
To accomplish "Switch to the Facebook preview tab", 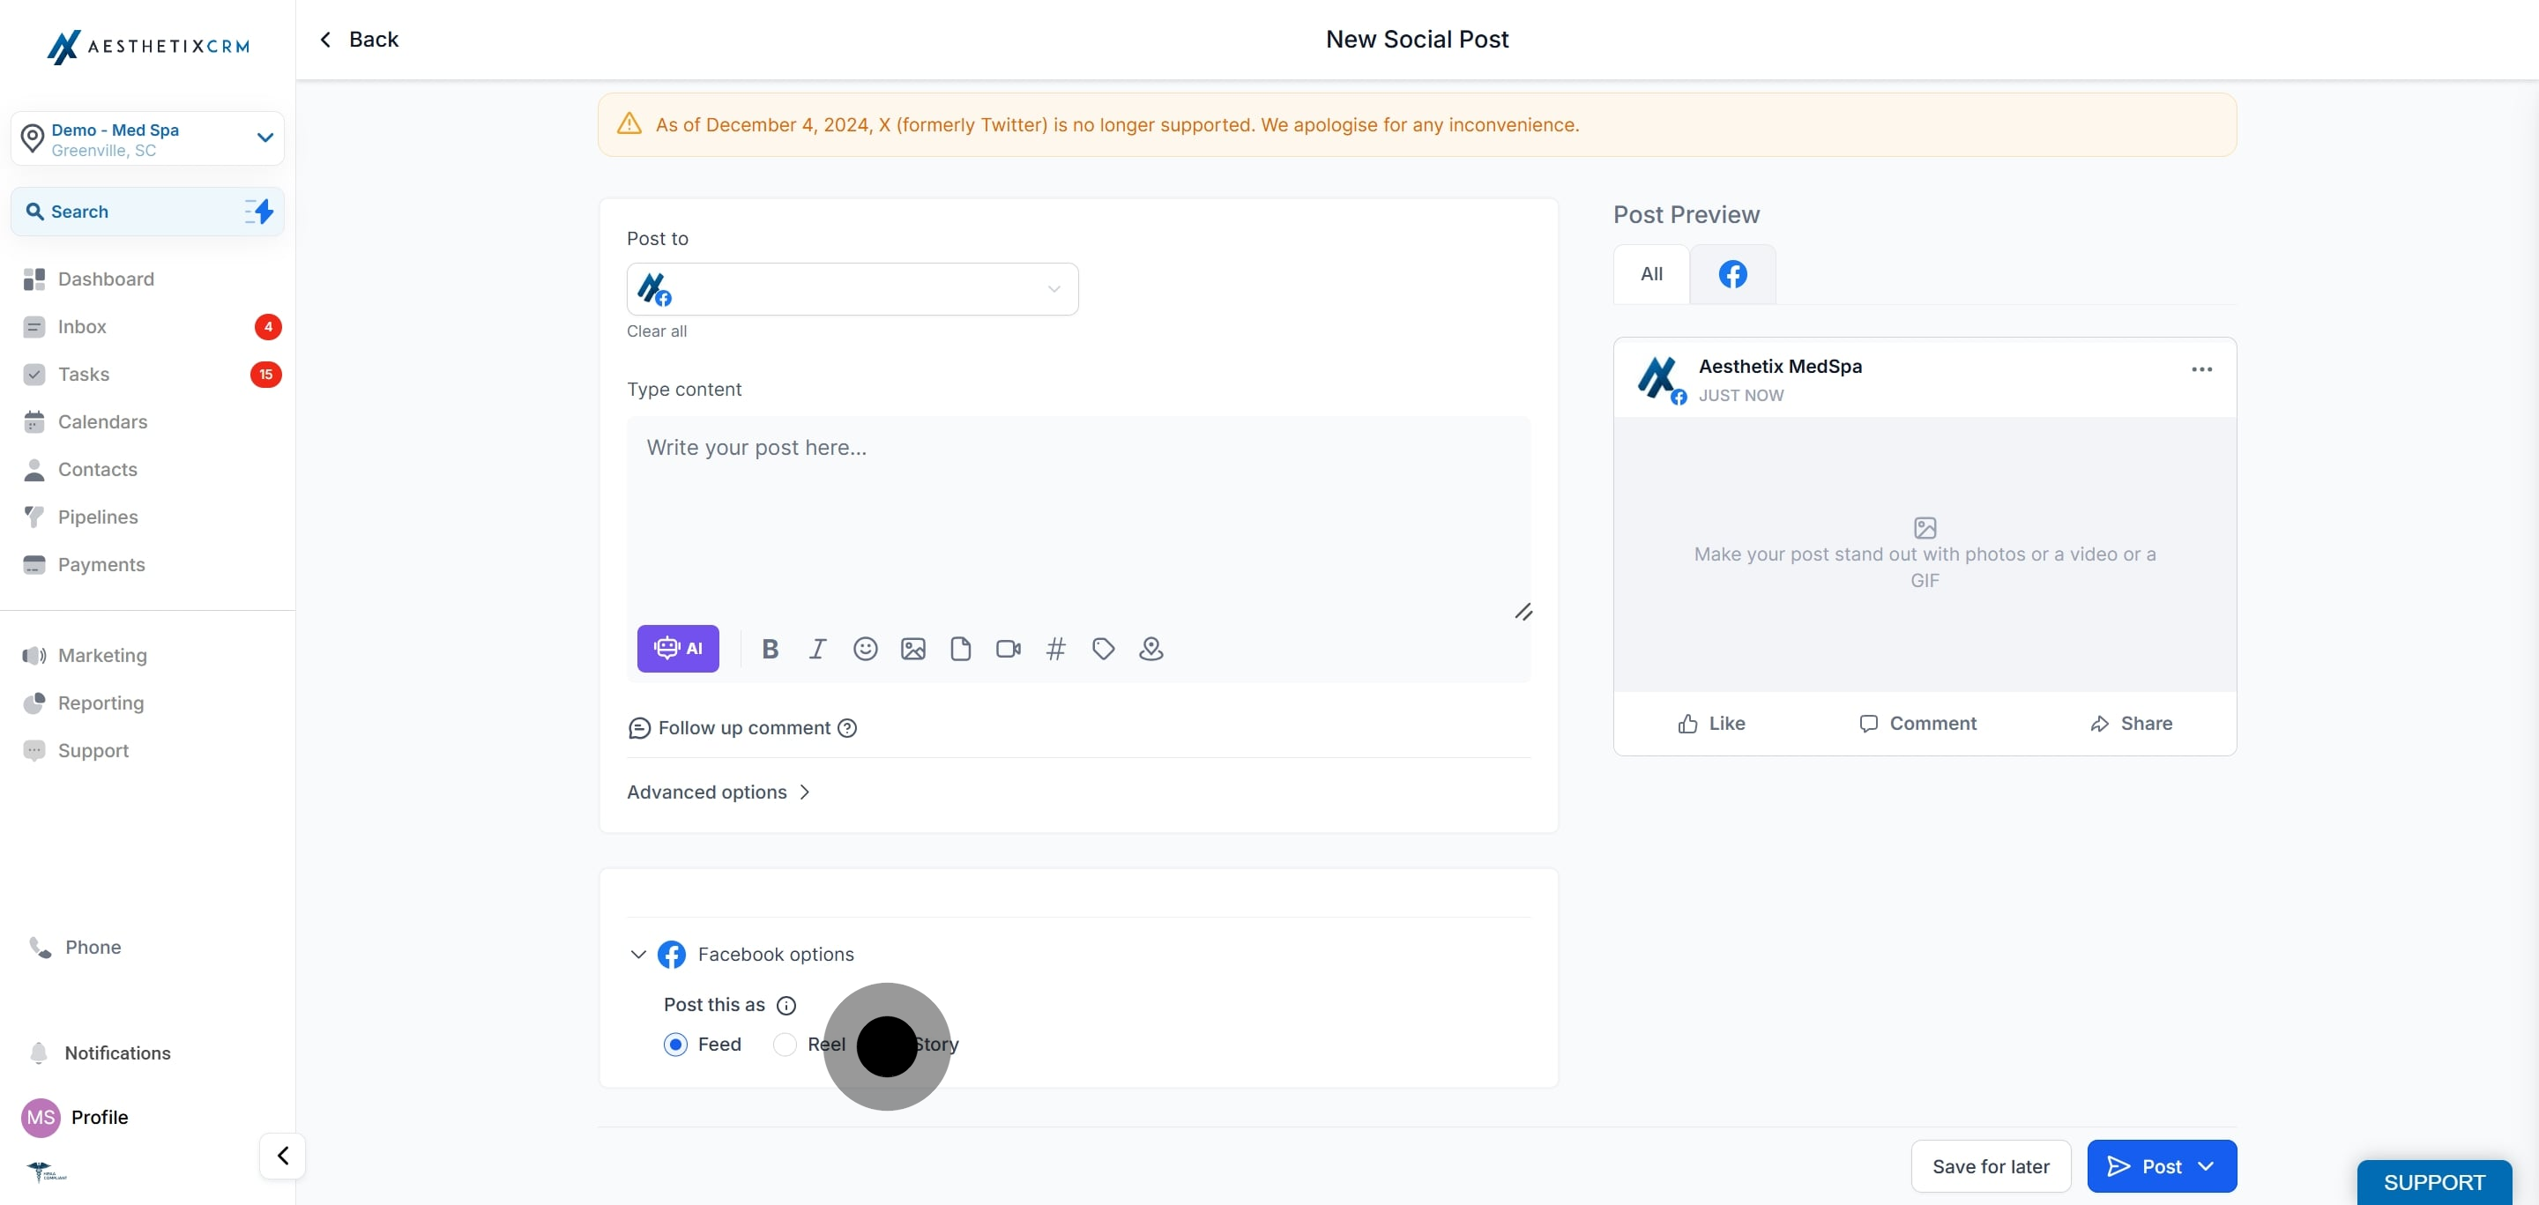I will coord(1731,274).
